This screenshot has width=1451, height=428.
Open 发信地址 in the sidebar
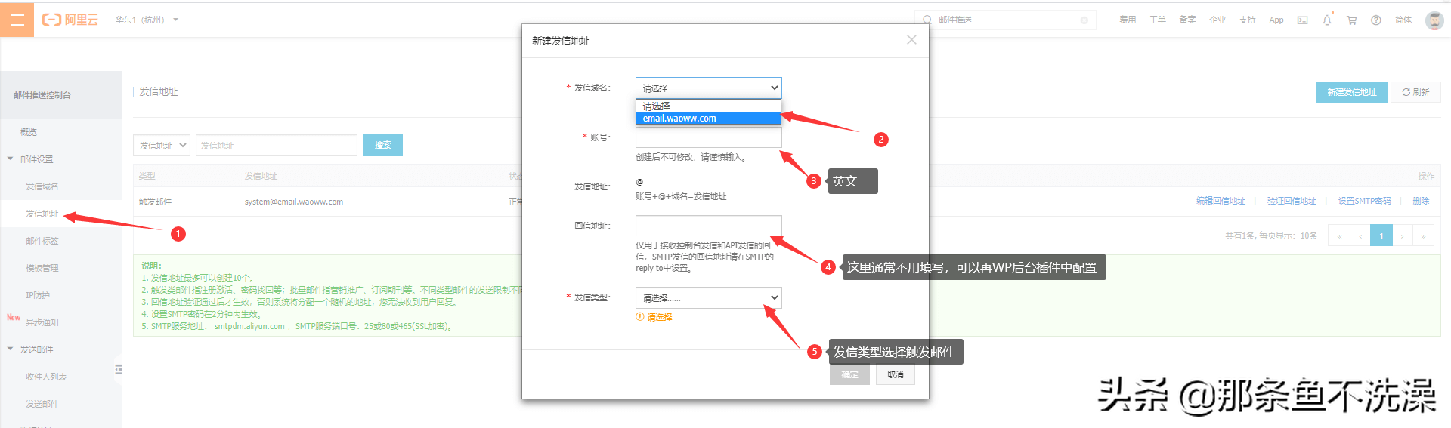(x=42, y=214)
